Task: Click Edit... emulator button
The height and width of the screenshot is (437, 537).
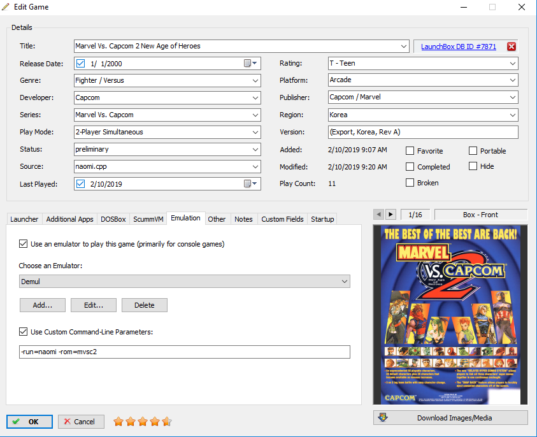Action: click(x=94, y=304)
